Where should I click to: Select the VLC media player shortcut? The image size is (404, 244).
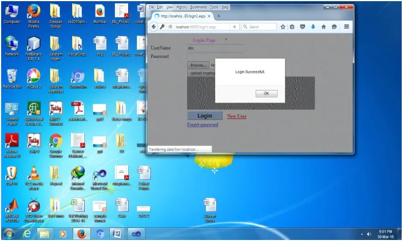tap(34, 178)
